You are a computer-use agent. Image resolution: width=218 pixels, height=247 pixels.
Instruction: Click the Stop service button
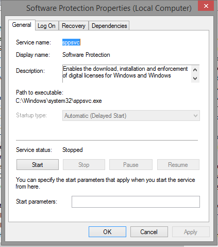pos(84,165)
